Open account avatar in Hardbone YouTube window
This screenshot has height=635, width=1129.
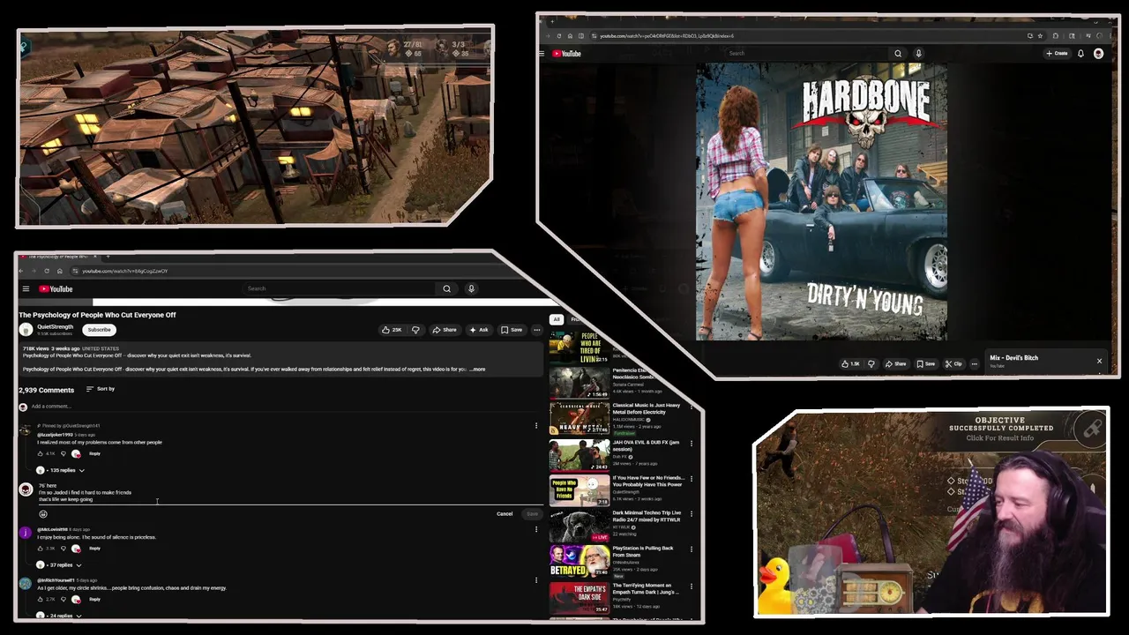[x=1098, y=54]
